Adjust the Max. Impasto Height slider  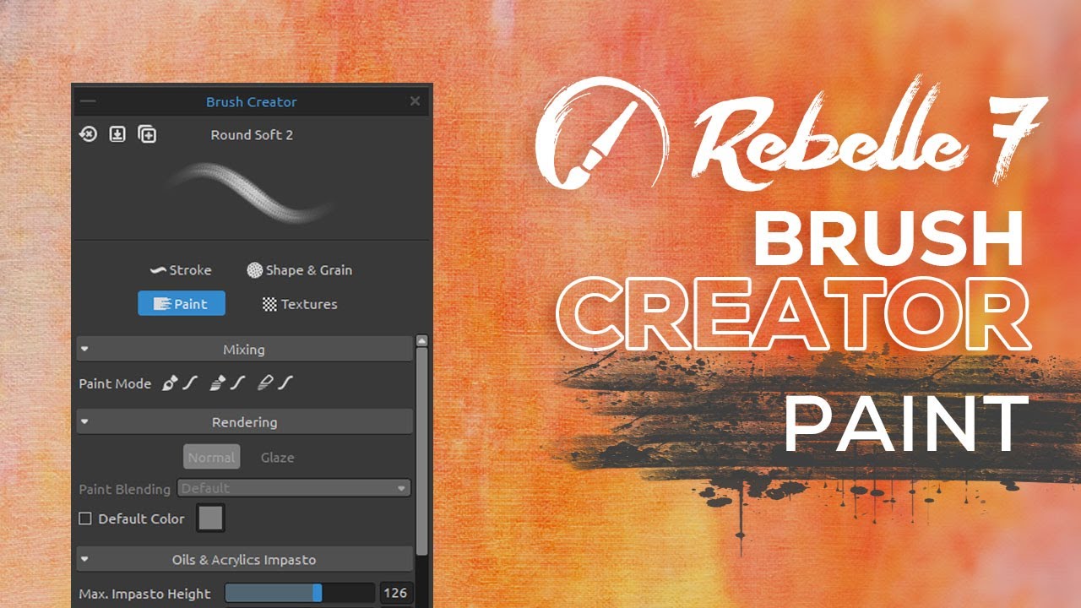(x=300, y=593)
